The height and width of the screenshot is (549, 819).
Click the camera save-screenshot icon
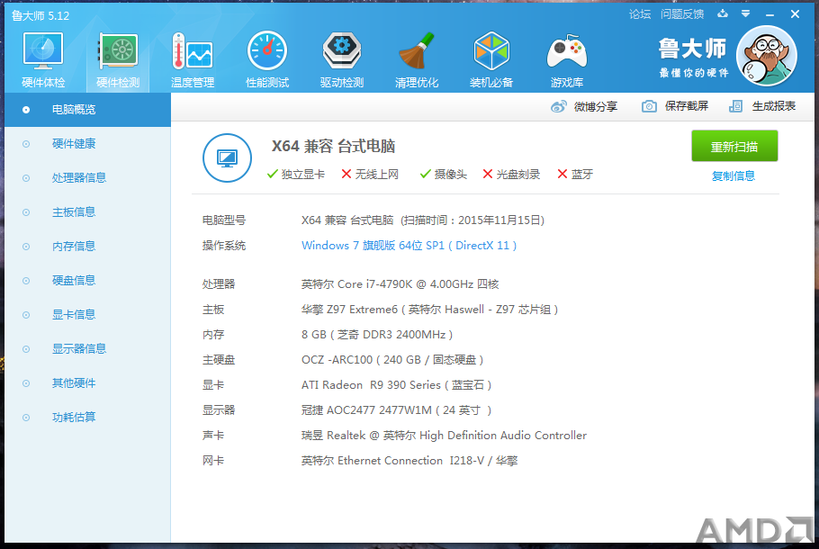[x=649, y=106]
